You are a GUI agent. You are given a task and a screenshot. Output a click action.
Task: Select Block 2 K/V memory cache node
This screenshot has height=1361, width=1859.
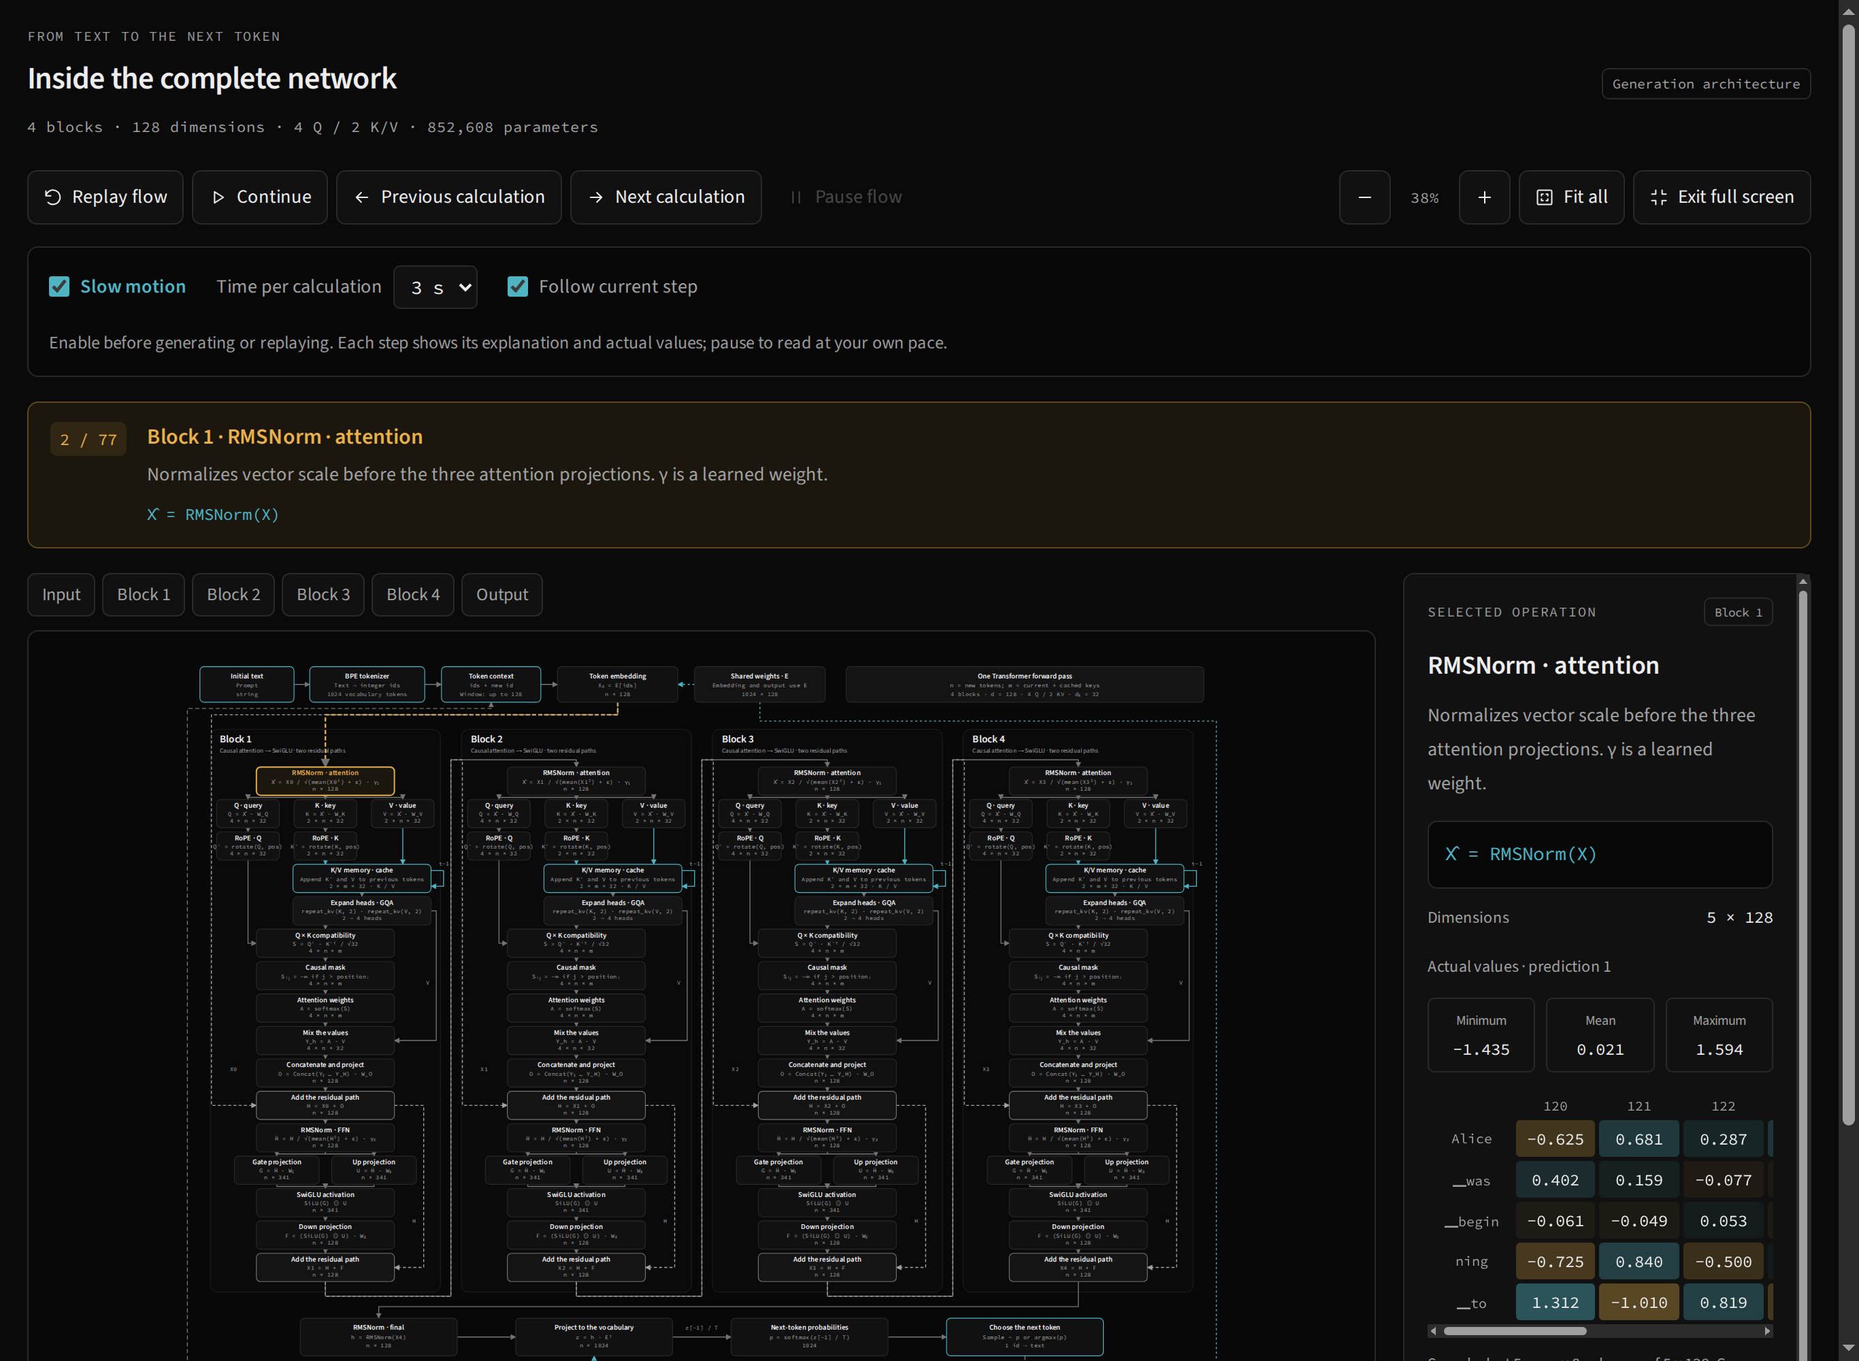[x=613, y=879]
